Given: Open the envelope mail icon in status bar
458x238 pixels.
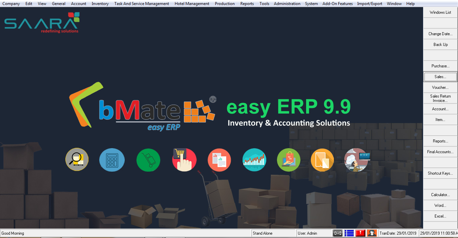Looking at the screenshot, I should 338,233.
